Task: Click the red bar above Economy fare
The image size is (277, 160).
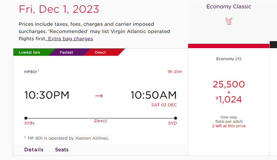Action: [x=228, y=46]
